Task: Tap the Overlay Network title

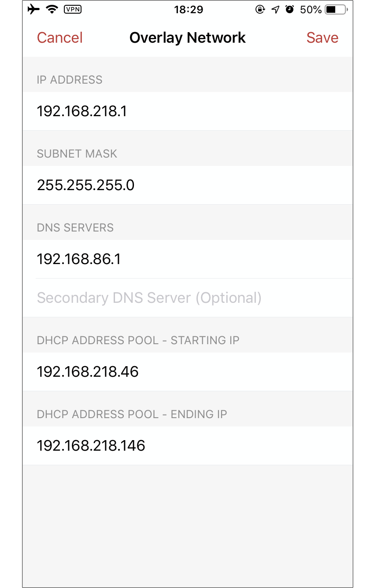Action: [188, 37]
